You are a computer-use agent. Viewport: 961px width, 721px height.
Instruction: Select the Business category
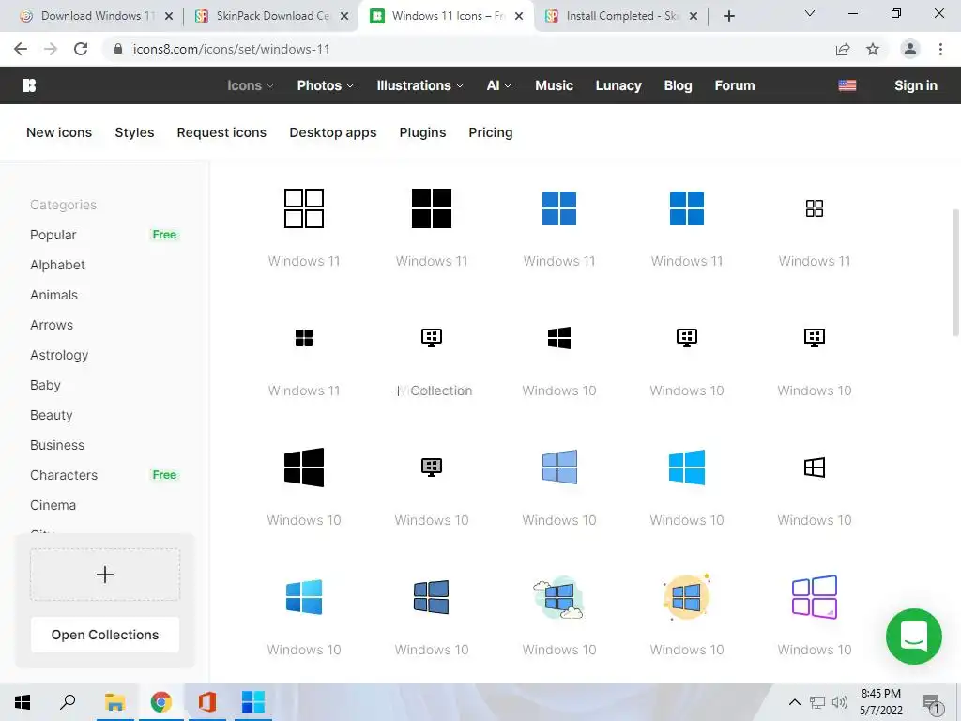(x=57, y=445)
